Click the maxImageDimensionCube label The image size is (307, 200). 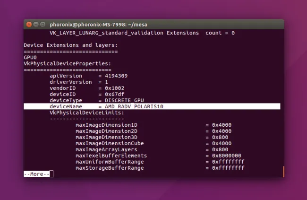110,143
